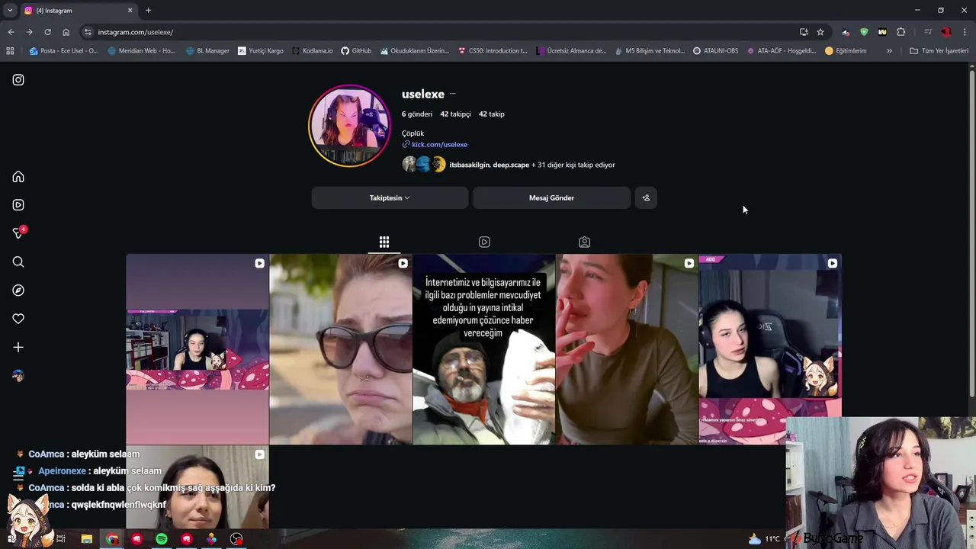The width and height of the screenshot is (976, 549).
Task: Open the Chrome profile avatar
Action: point(946,32)
